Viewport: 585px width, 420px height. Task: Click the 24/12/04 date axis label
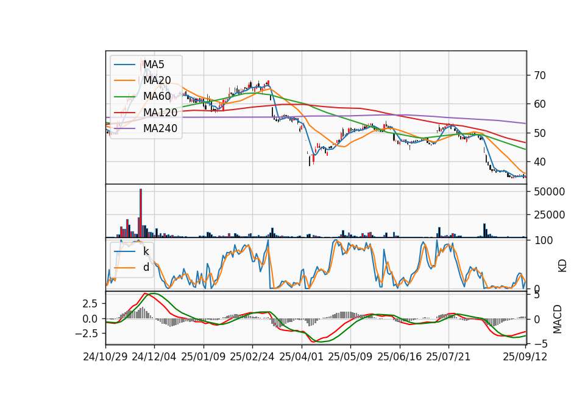coord(154,357)
